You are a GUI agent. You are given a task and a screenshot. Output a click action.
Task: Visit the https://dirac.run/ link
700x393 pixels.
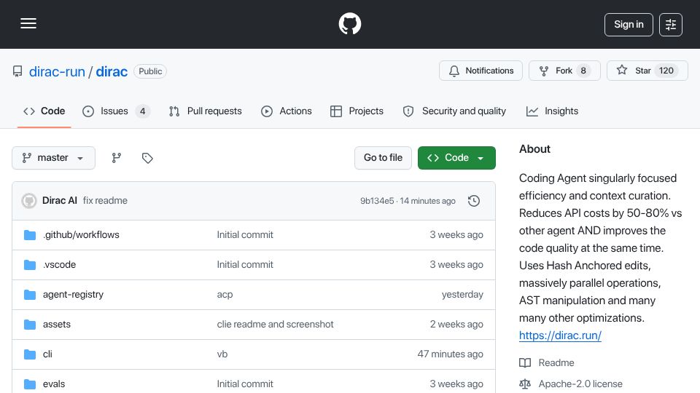tap(560, 336)
